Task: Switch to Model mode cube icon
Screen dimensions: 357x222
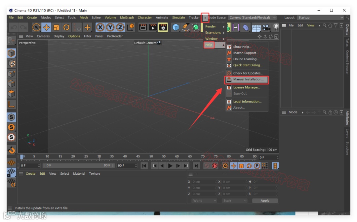Action: (x=11, y=53)
